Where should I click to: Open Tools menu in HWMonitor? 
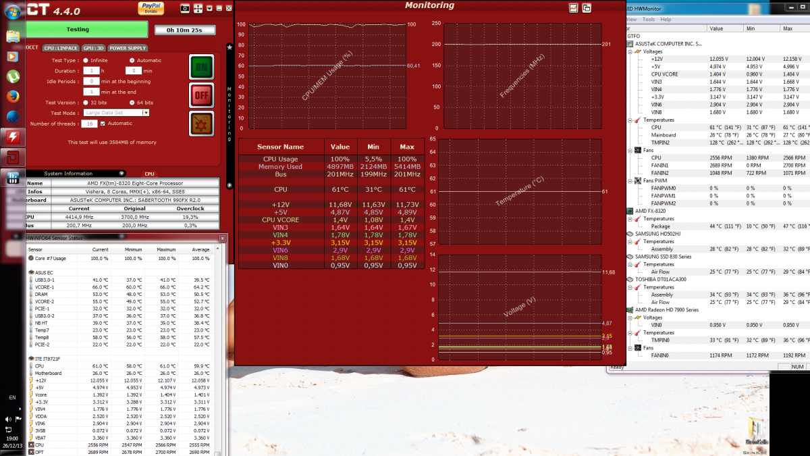[x=649, y=20]
